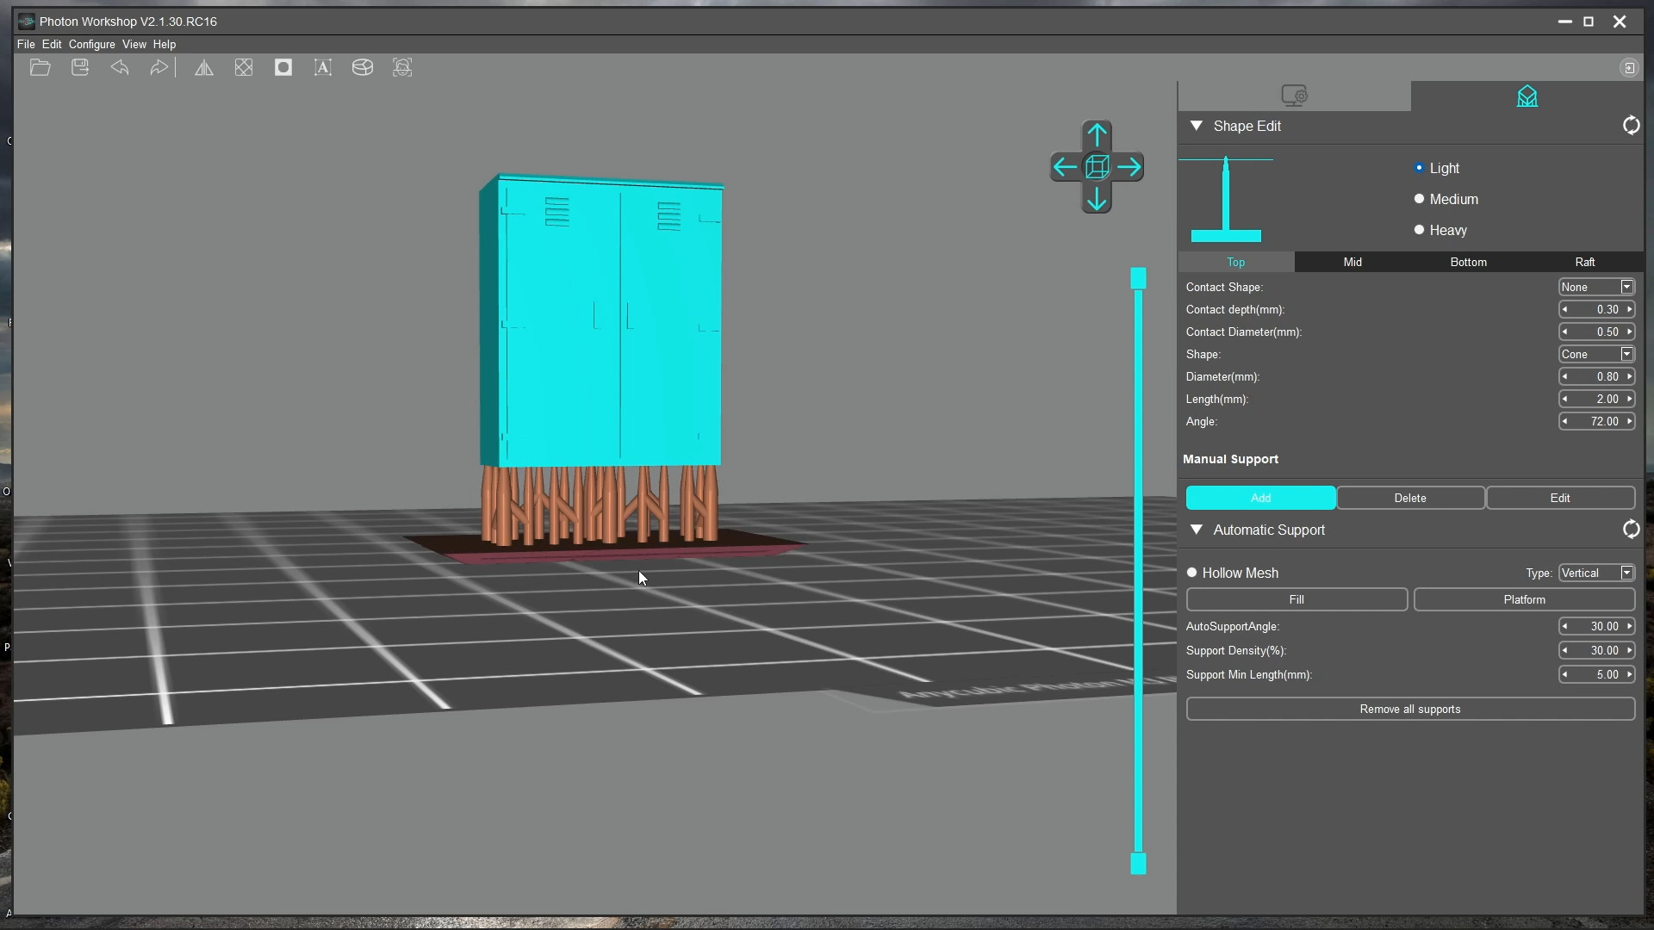Click the Platform fill button
This screenshot has height=930, width=1654.
(1525, 599)
